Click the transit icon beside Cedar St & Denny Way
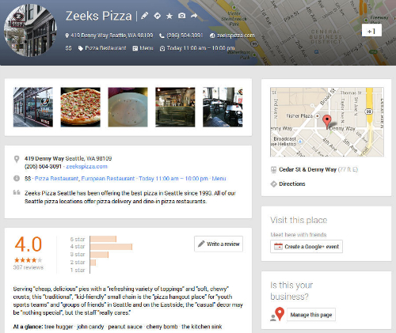 point(273,170)
